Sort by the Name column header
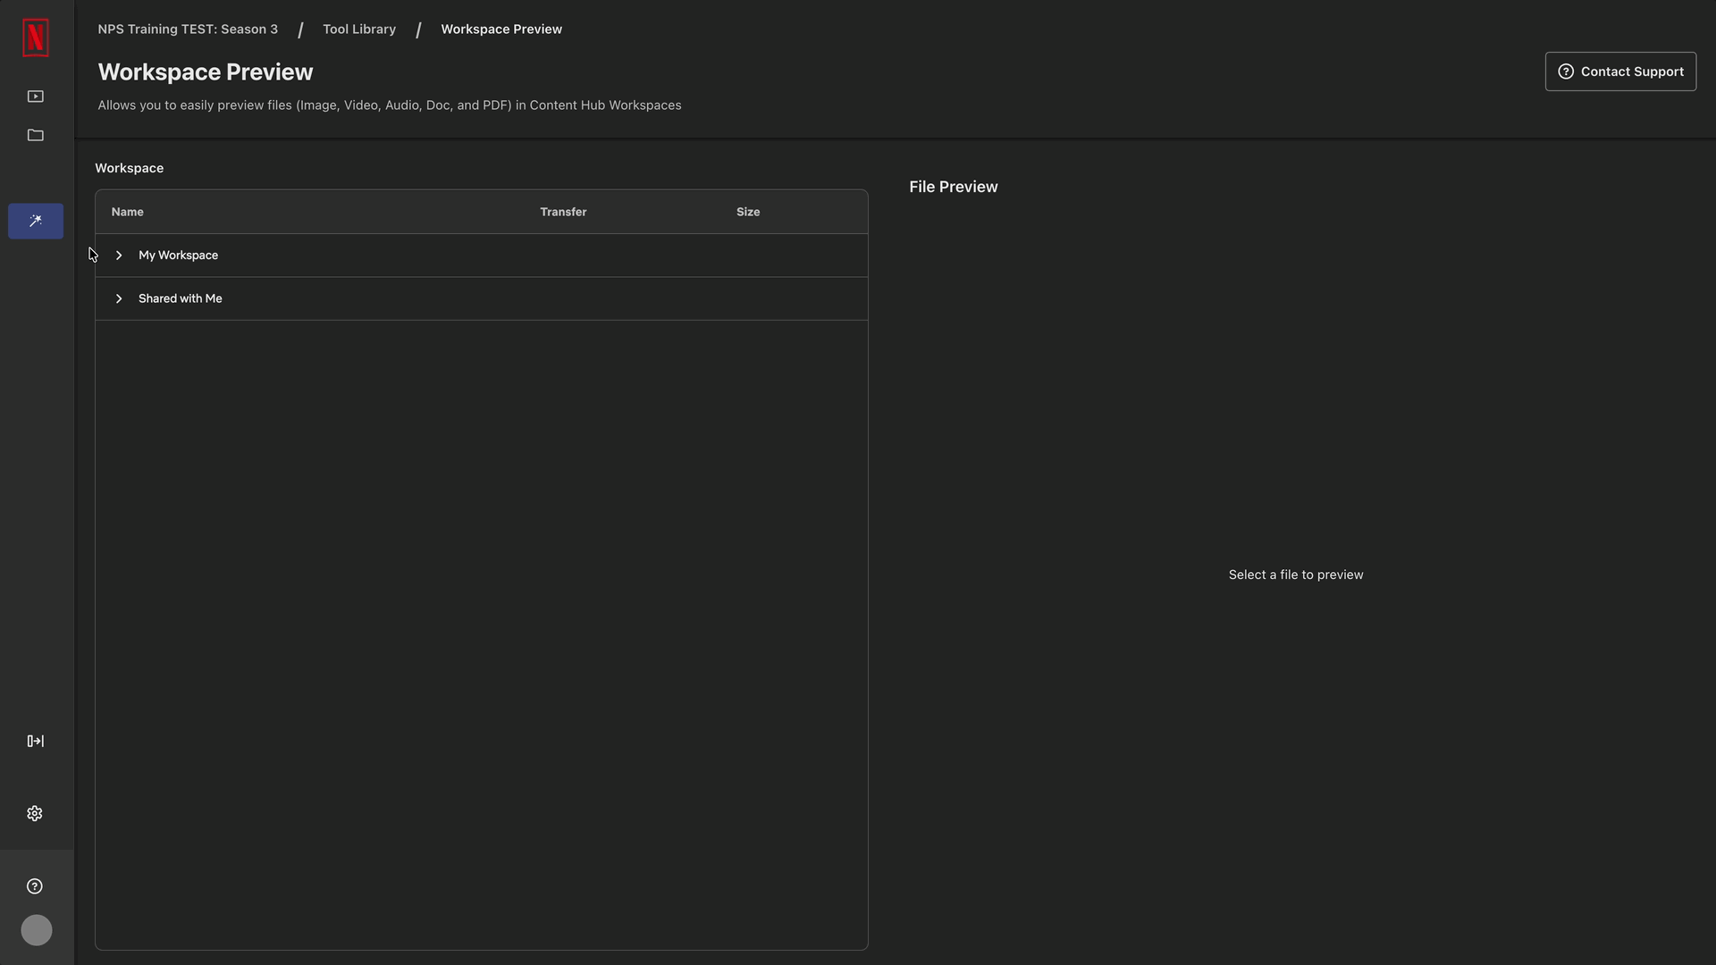 coord(128,212)
